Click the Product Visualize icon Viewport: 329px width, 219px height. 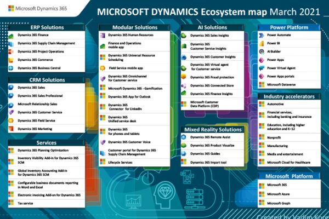pyautogui.click(x=184, y=145)
